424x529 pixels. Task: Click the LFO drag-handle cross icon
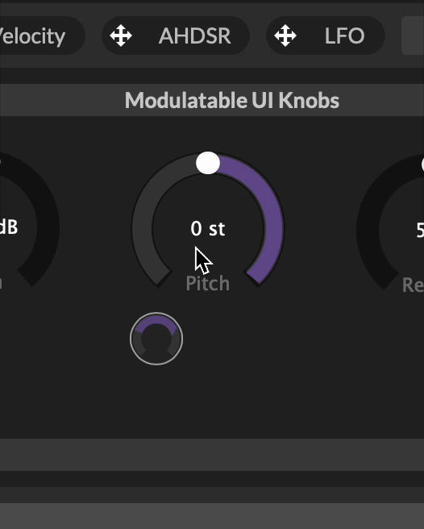click(285, 35)
